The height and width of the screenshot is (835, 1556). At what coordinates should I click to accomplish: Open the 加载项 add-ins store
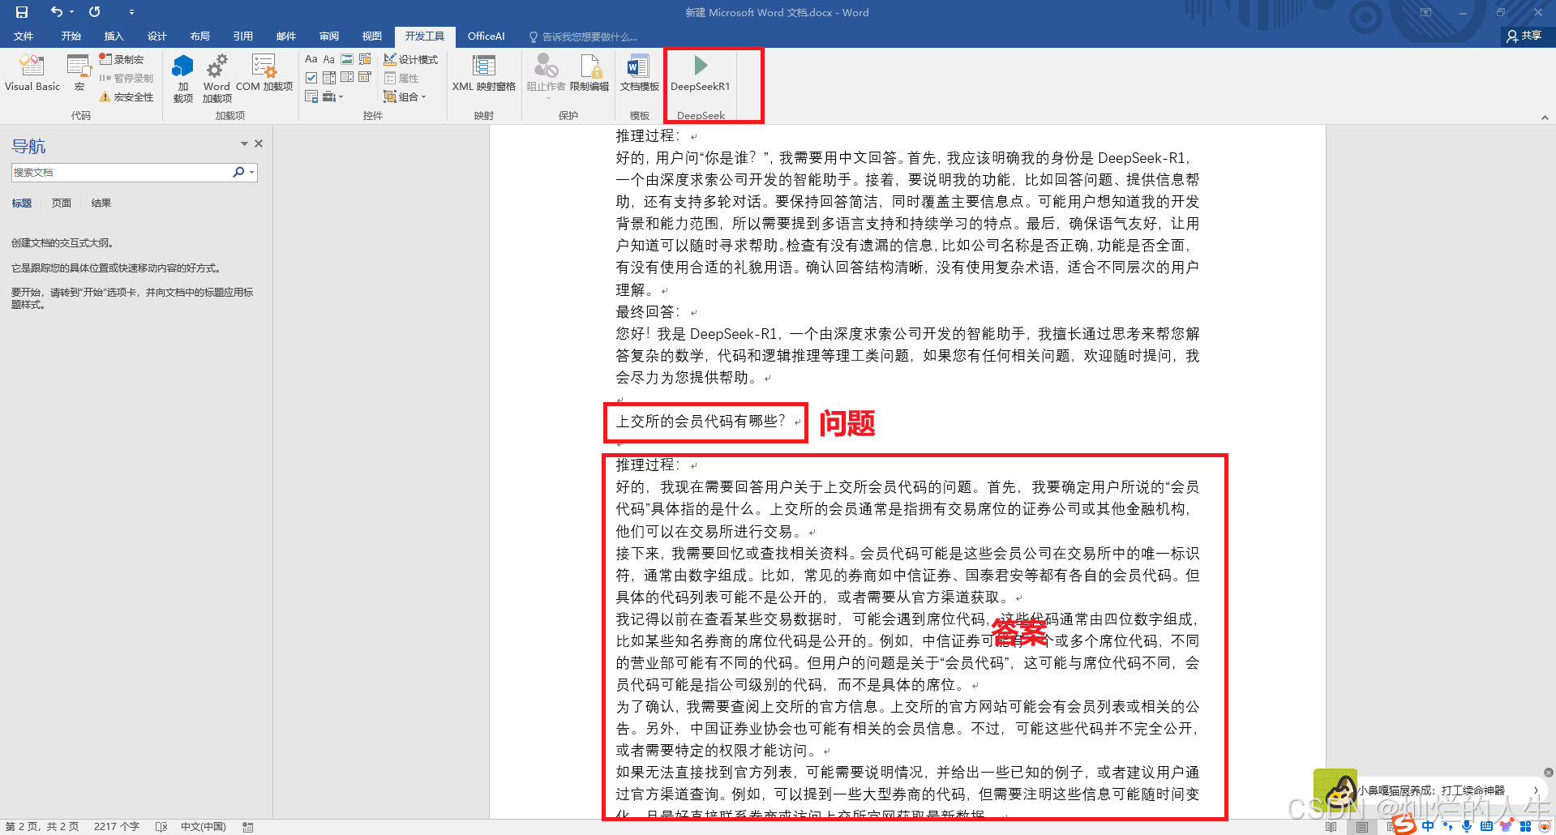[x=183, y=79]
